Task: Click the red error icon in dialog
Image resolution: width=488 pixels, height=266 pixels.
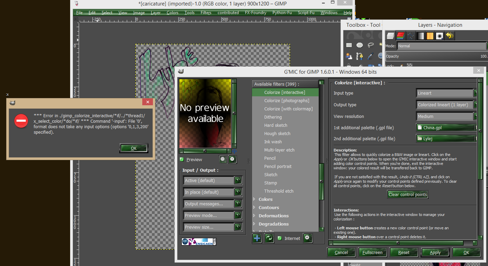Action: [x=21, y=121]
